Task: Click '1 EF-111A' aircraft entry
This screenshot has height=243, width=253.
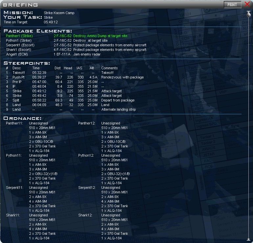Action: pos(62,54)
